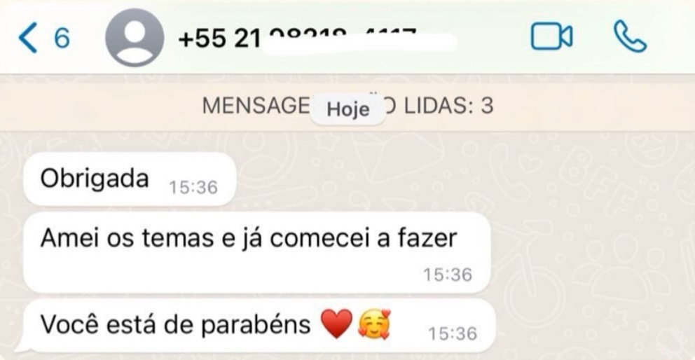Image resolution: width=695 pixels, height=360 pixels.
Task: Open the contact's profile picture avatar
Action: (x=135, y=38)
